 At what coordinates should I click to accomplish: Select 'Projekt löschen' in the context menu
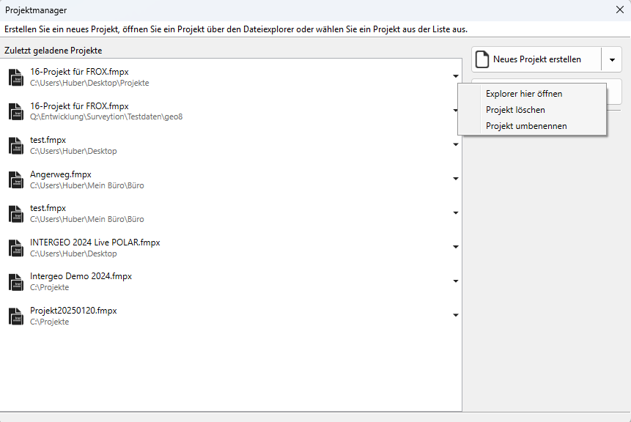(x=515, y=110)
